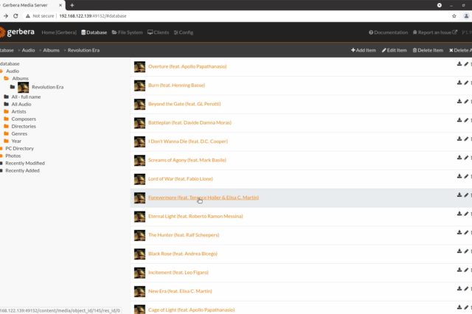Screen dimensions: 472x314
Task: Select Revolution Era in tree
Action: point(47,87)
